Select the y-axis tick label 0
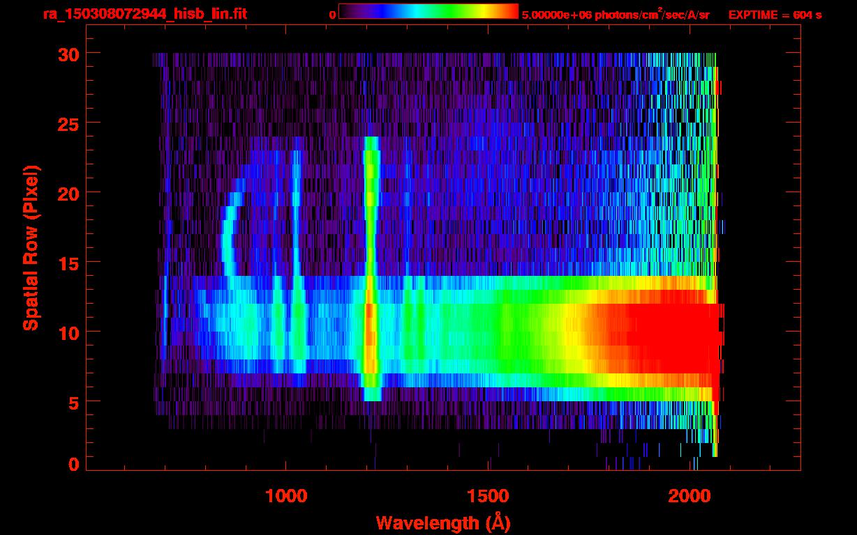857x535 pixels. (73, 465)
